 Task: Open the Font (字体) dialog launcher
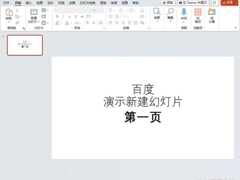pyautogui.click(x=104, y=28)
